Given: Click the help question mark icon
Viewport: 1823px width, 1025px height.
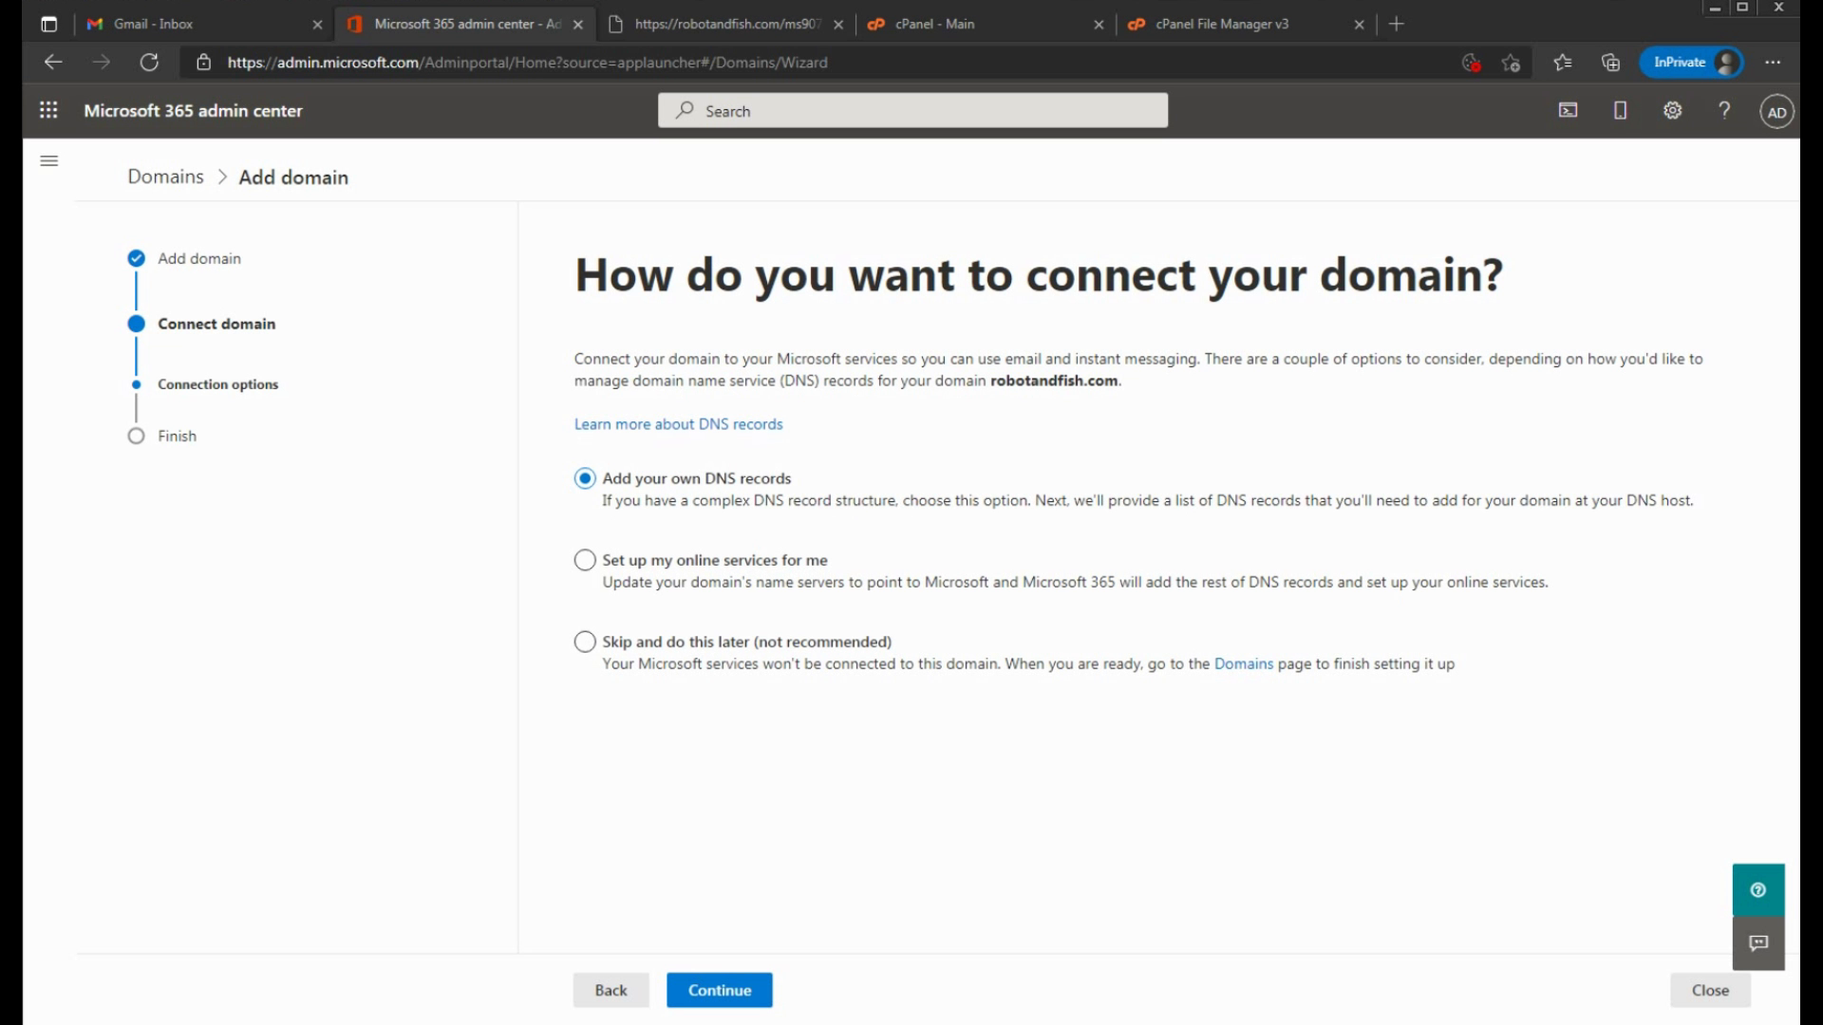Looking at the screenshot, I should click(x=1724, y=110).
